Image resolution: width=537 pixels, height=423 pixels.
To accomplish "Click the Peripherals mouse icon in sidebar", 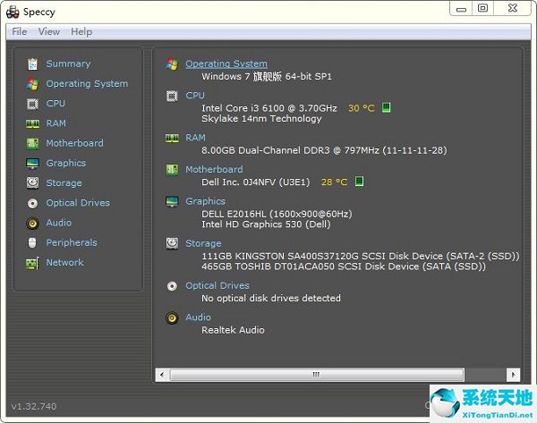I will click(x=32, y=242).
